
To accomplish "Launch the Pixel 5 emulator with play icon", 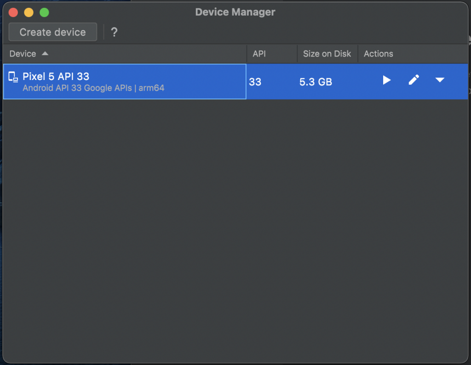I will (386, 80).
